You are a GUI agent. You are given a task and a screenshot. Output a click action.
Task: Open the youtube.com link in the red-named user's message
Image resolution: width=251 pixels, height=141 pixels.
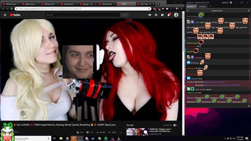(222, 85)
